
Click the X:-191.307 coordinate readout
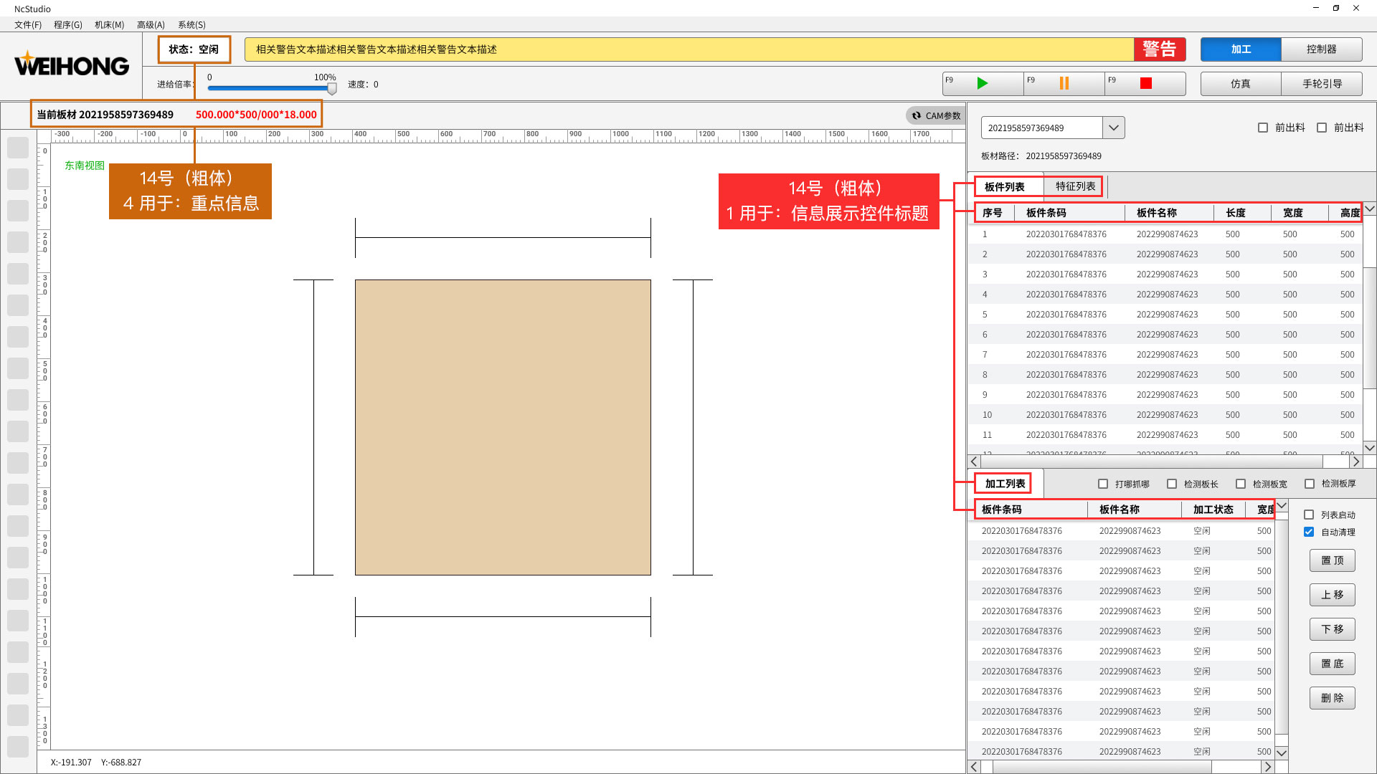point(71,763)
